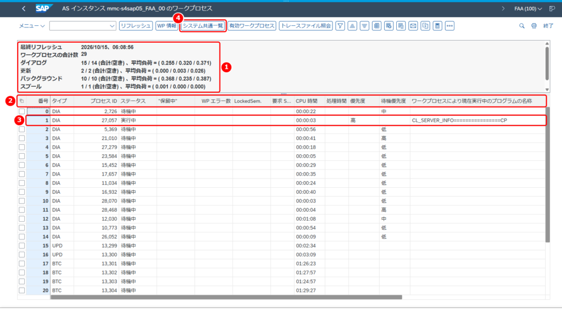The image size is (562, 309).
Task: Click the 有効ワークプロセス button
Action: click(x=251, y=26)
